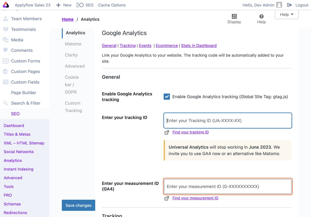Click the Dev Admin avatar icon

279,5
